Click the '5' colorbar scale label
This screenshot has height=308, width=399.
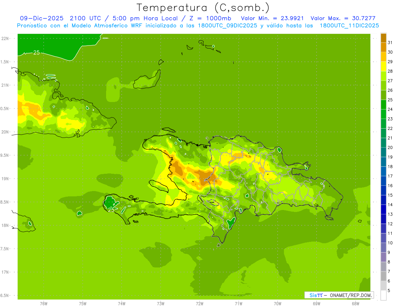[x=389, y=291]
